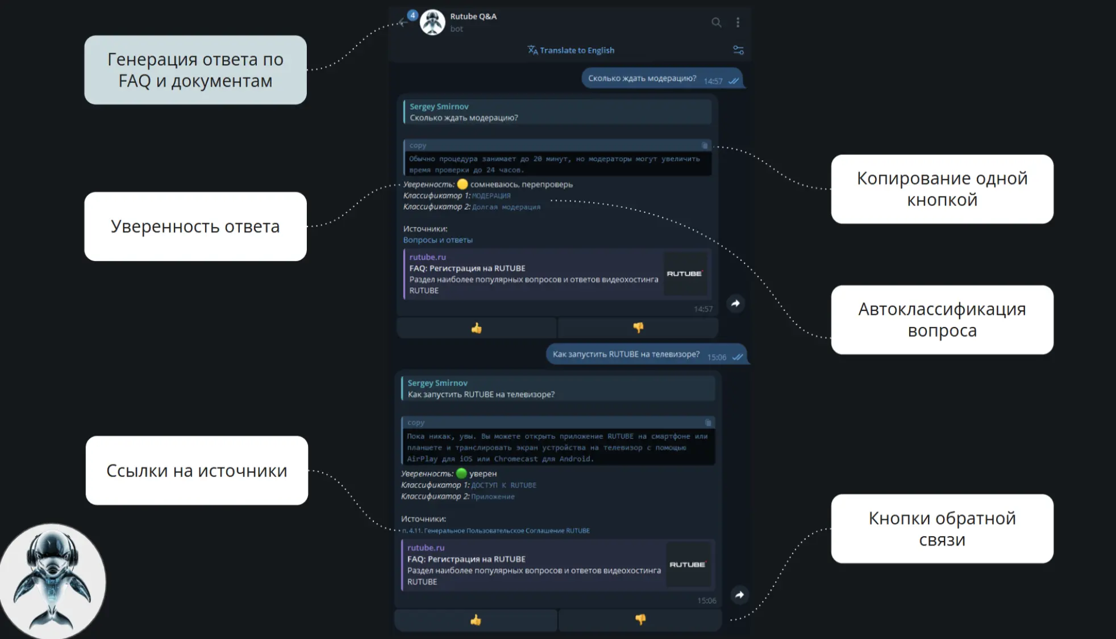1116x639 pixels.
Task: Click RUTUBE logo thumbnail in first preview
Action: tap(685, 274)
